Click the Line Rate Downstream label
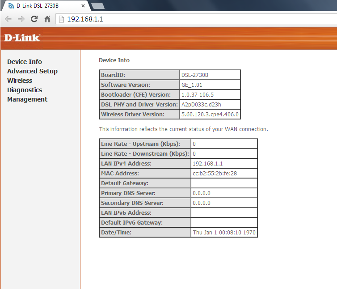The width and height of the screenshot is (337, 289). point(145,153)
